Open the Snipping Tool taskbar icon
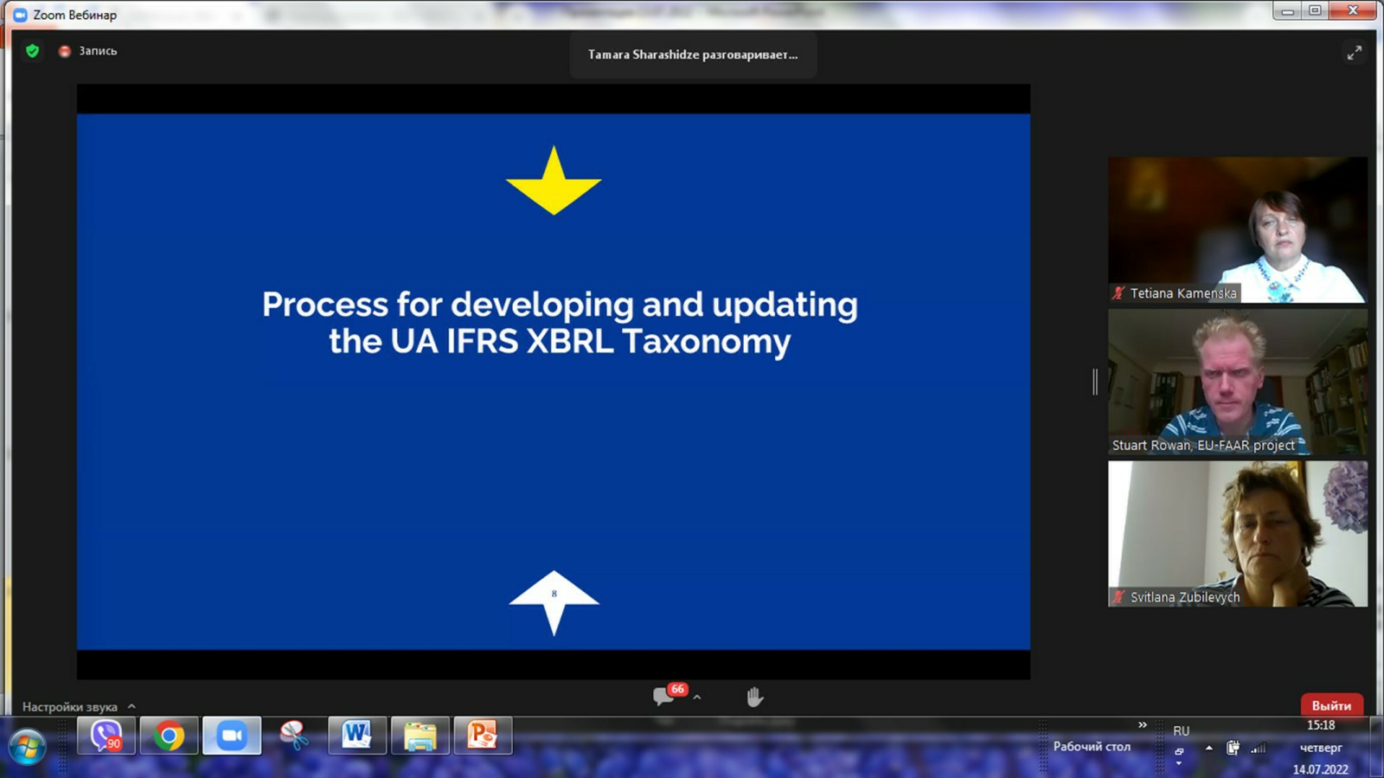The image size is (1384, 778). [x=294, y=736]
